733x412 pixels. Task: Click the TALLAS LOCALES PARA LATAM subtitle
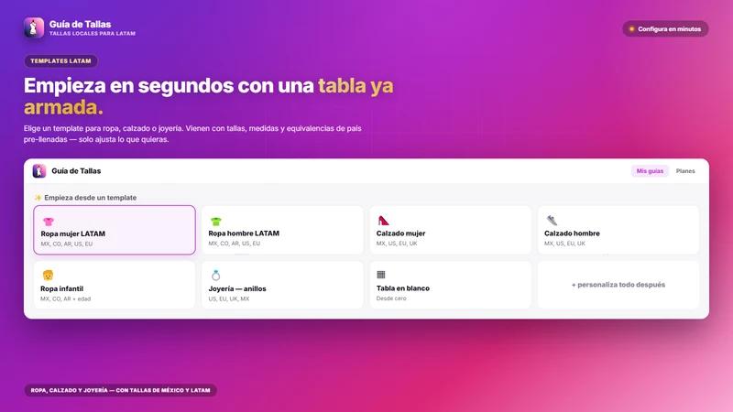93,34
